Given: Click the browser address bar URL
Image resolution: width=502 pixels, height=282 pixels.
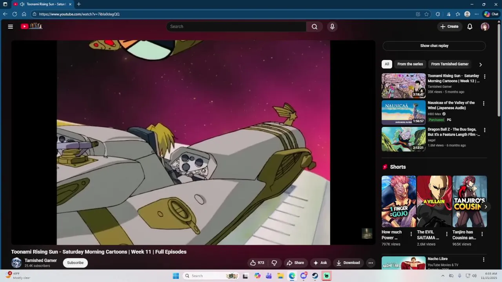Looking at the screenshot, I should (79, 14).
